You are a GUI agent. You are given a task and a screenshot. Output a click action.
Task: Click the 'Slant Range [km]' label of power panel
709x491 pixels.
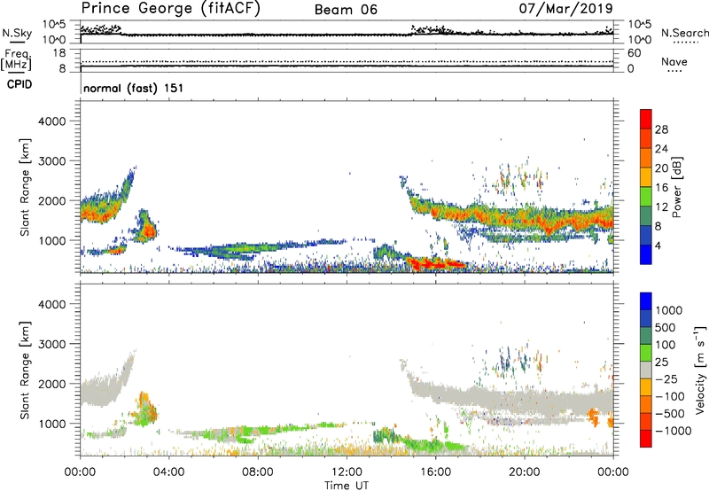(24, 187)
